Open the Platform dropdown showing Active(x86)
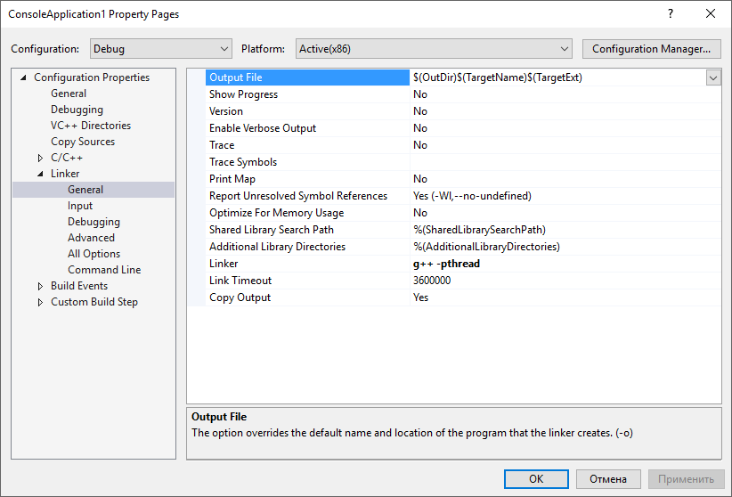The height and width of the screenshot is (497, 732). tap(434, 49)
